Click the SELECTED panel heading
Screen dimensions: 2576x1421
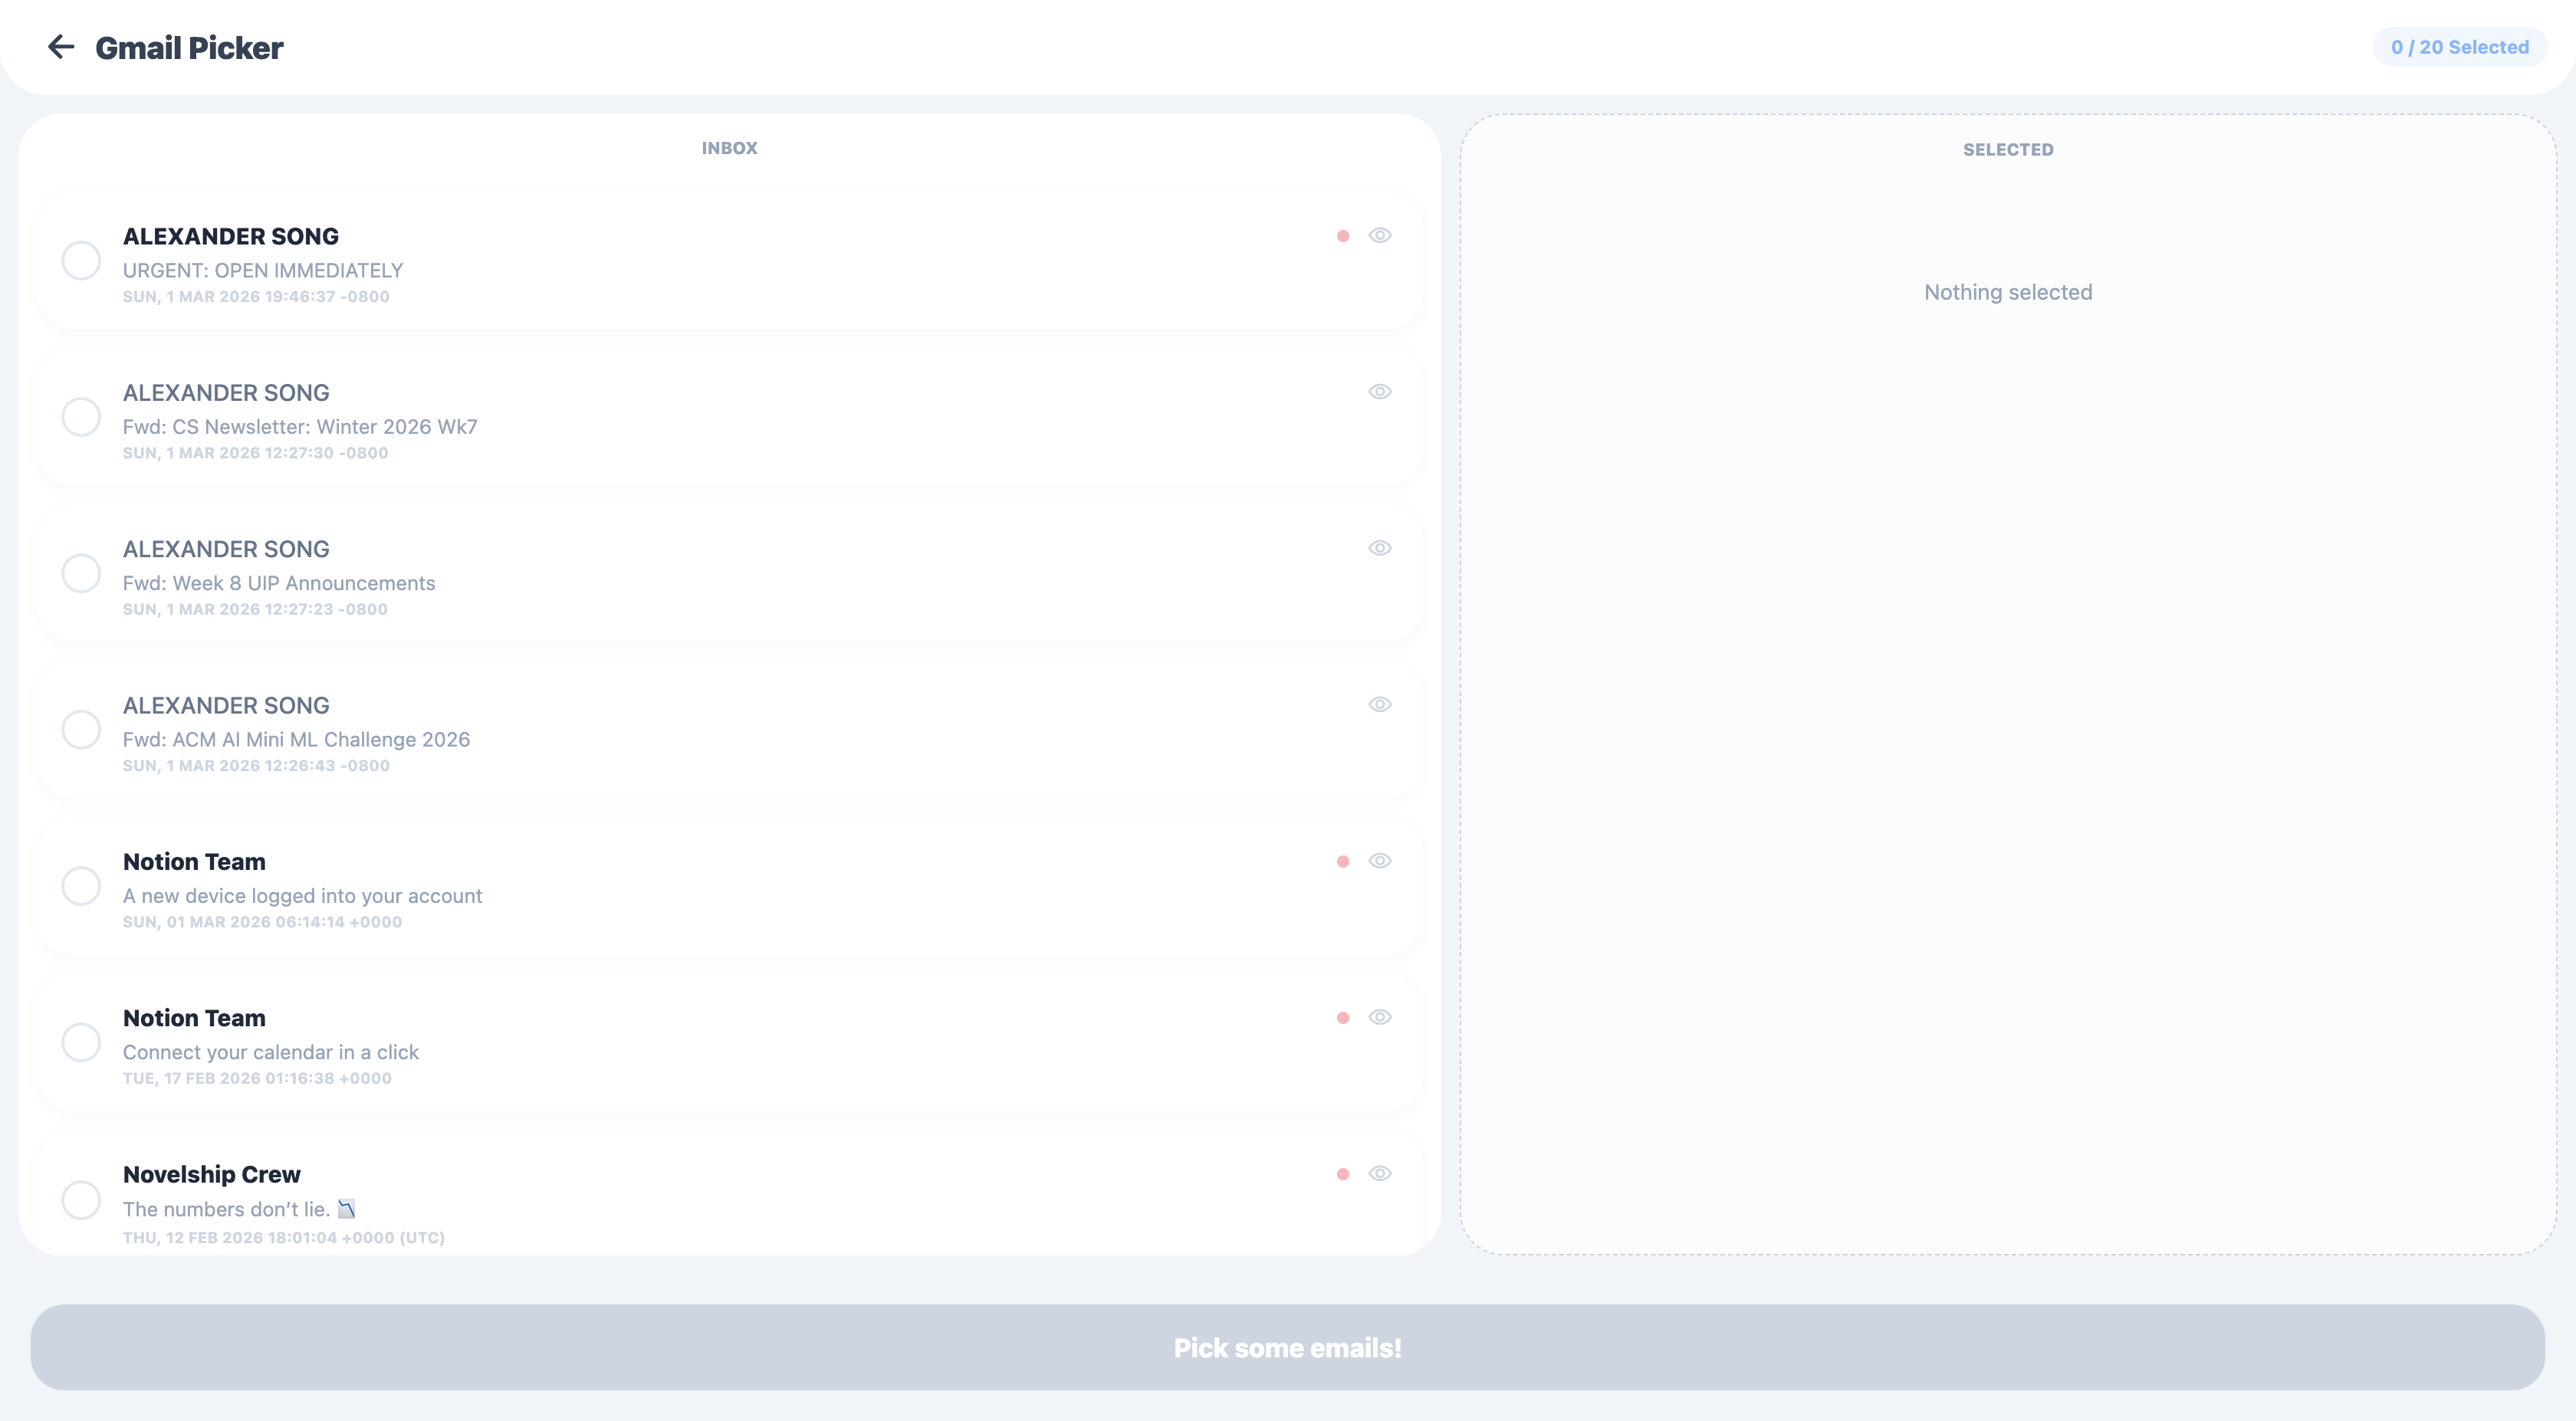click(2007, 150)
